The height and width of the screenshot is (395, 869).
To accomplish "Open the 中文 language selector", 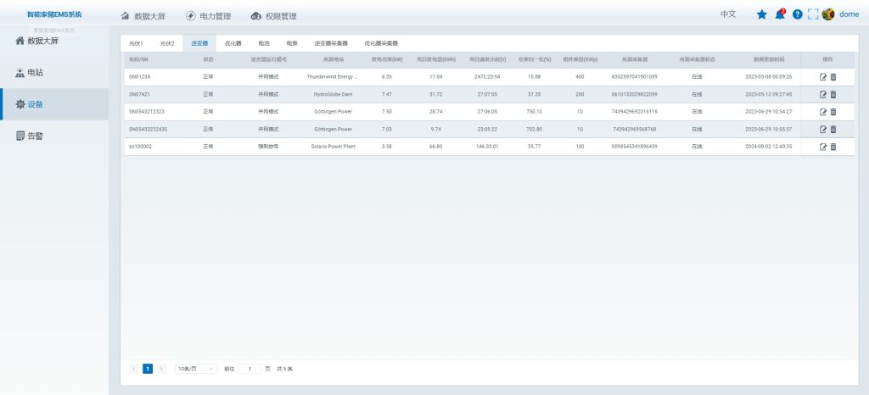I will click(727, 14).
